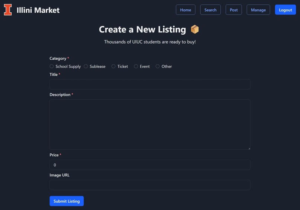Click the Description textarea resize handle
Screen dimensions: 300x210
point(249,148)
